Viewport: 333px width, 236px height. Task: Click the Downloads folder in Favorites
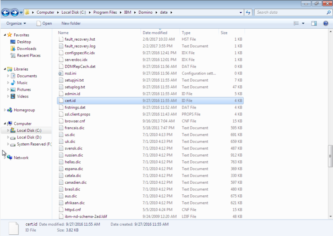click(x=26, y=49)
